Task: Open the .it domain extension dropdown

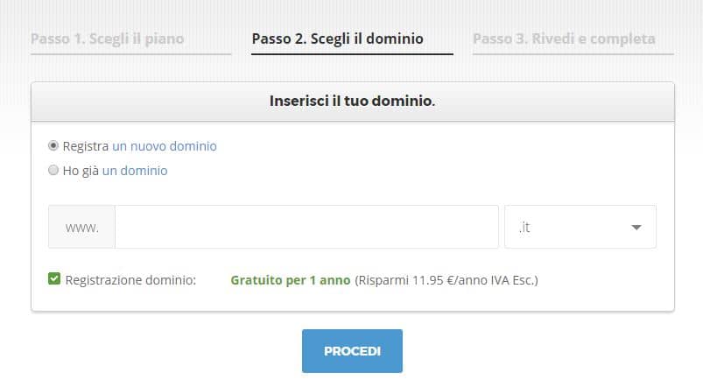Action: [x=580, y=227]
